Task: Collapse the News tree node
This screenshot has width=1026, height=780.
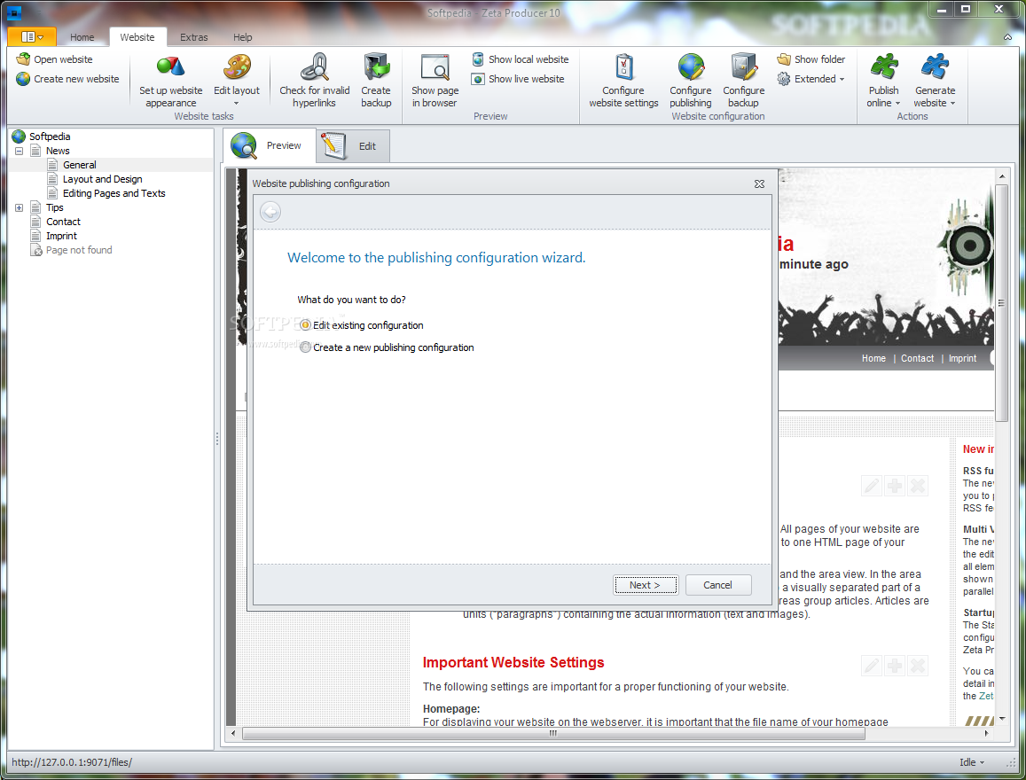Action: pos(19,151)
